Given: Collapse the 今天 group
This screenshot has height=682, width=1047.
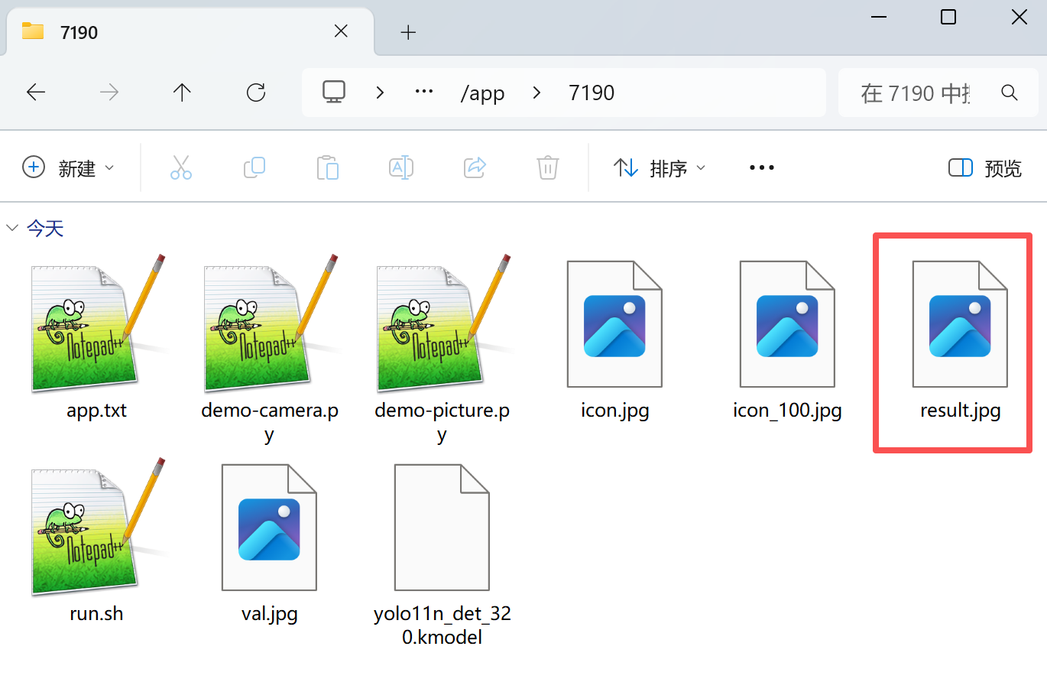Looking at the screenshot, I should pos(12,228).
